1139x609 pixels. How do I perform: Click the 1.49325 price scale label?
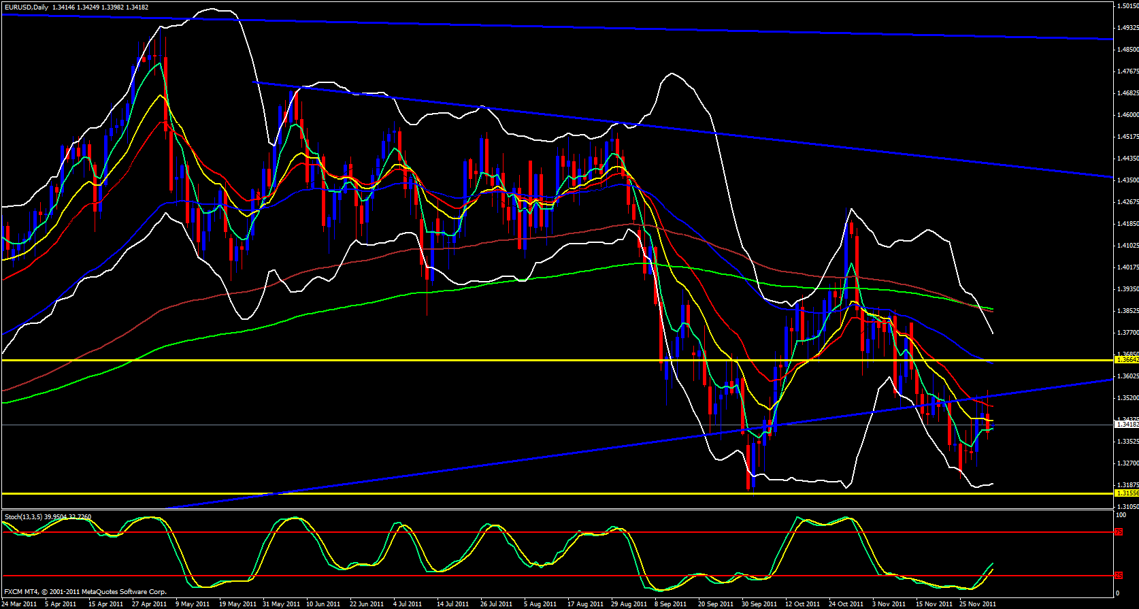point(1127,28)
